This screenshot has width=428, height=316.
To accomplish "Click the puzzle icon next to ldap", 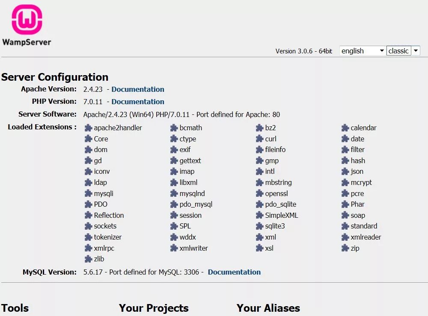I will (88, 182).
